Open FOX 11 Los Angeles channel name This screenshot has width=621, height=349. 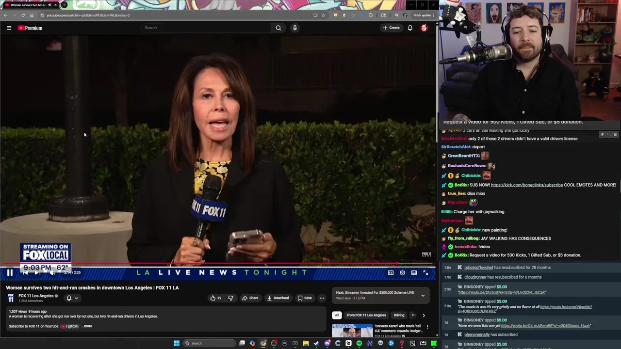pyautogui.click(x=36, y=296)
